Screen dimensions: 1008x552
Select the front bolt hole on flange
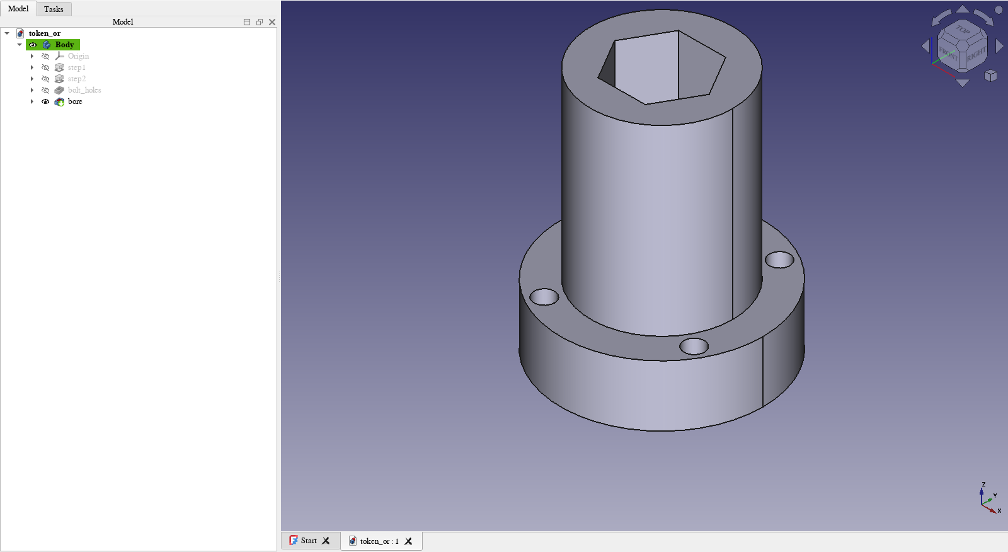(694, 347)
